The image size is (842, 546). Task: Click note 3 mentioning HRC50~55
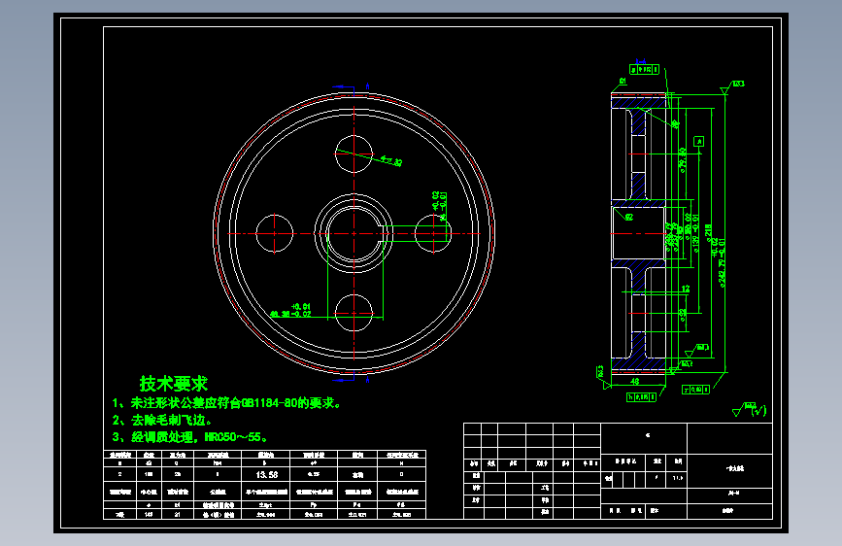pos(190,437)
